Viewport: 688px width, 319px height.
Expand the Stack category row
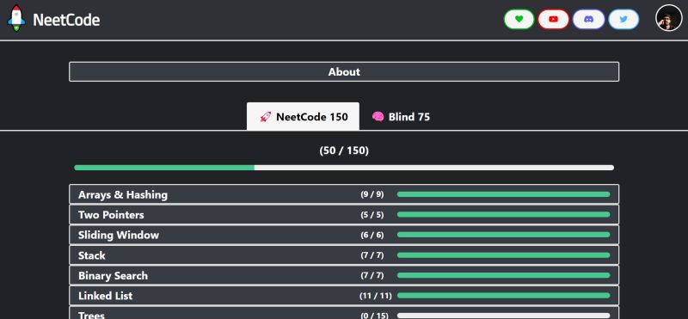click(x=344, y=255)
